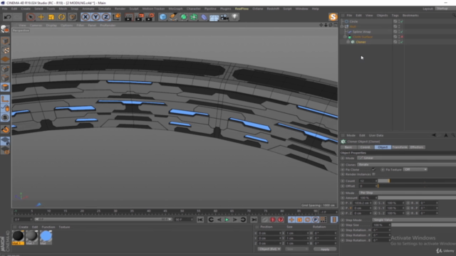Viewport: 456px width, 256px height.
Task: Click the Count value field
Action: tap(368, 181)
